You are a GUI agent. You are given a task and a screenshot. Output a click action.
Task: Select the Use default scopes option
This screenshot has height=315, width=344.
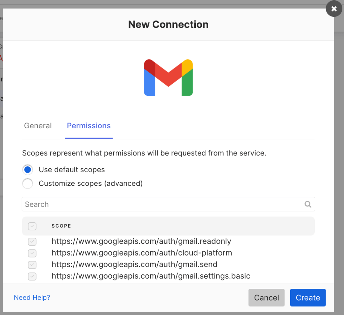coord(28,170)
